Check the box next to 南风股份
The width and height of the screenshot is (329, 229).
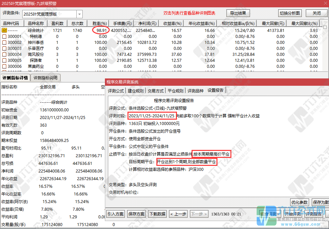pos(4,54)
